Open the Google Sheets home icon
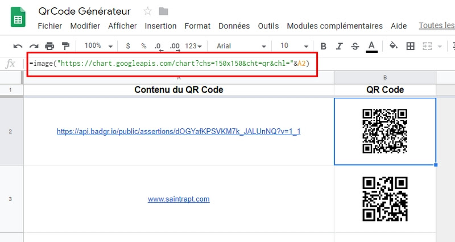 [18, 17]
